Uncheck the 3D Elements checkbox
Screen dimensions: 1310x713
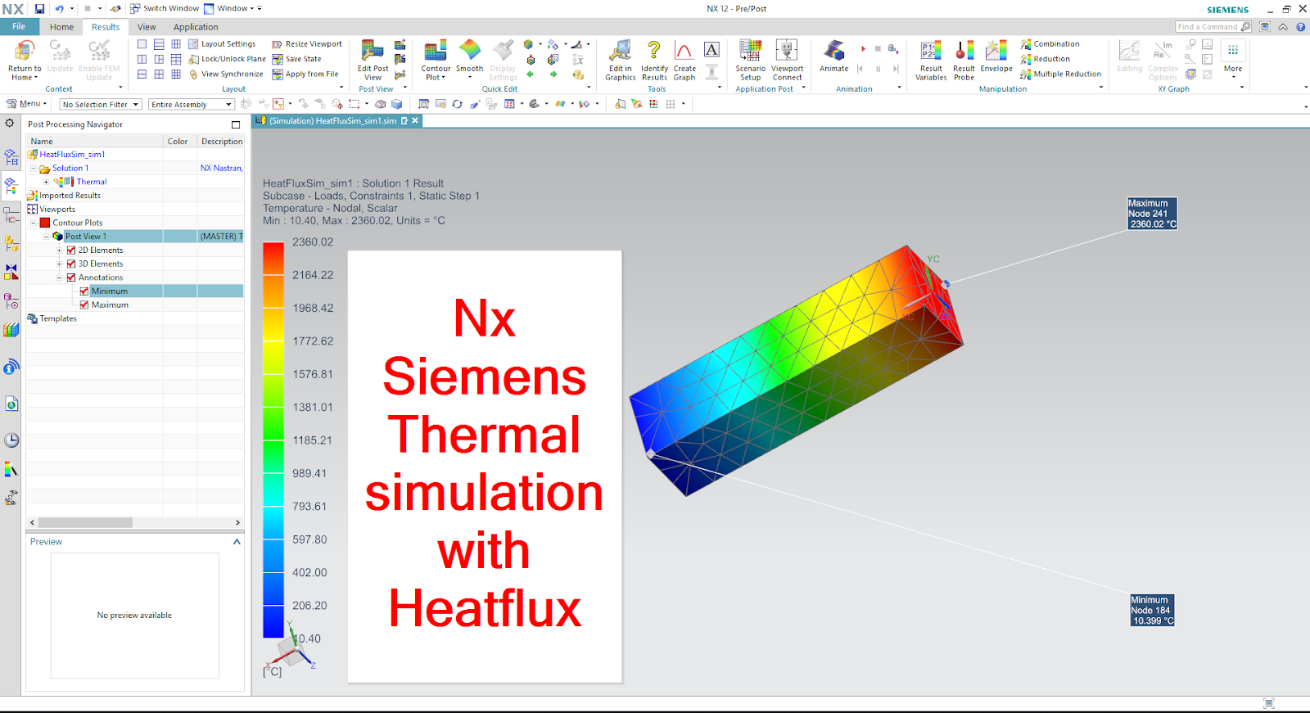pyautogui.click(x=71, y=264)
